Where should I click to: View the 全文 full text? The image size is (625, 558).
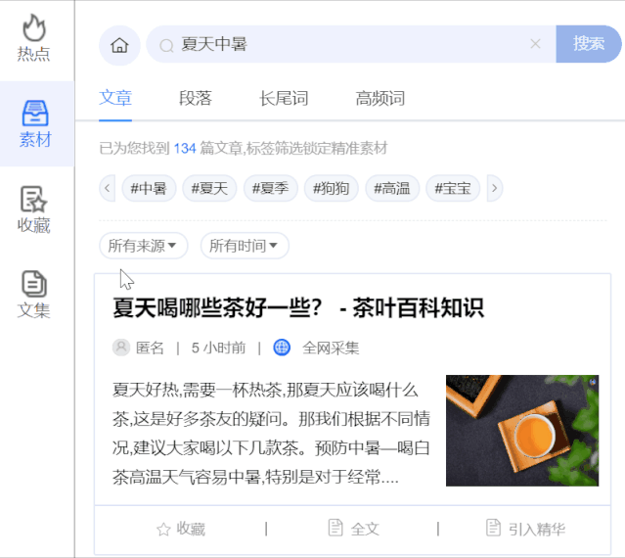pyautogui.click(x=353, y=529)
